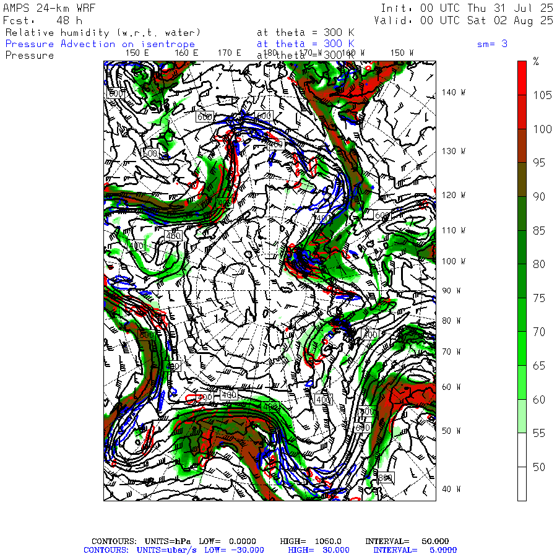
Task: Select the '50' color bar value
Action: click(x=539, y=467)
